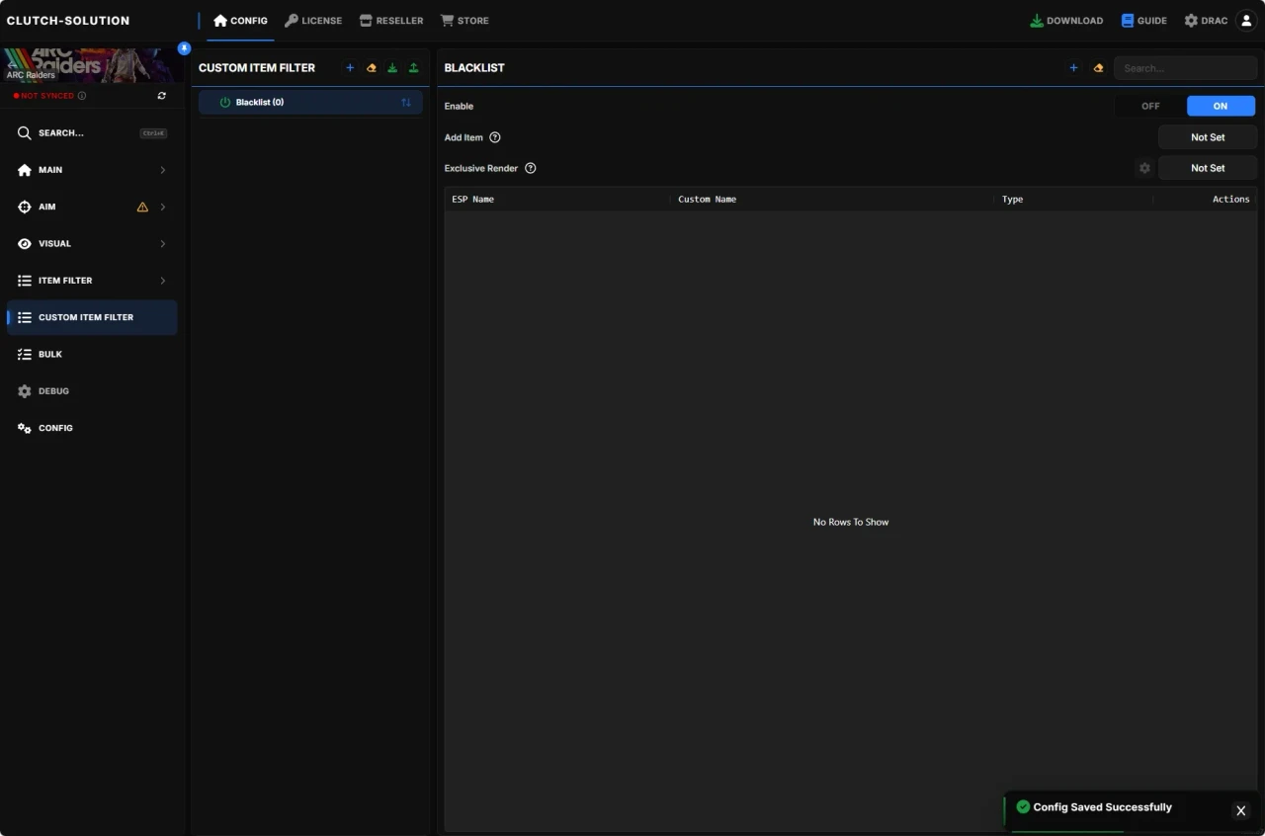This screenshot has width=1265, height=836.
Task: Click the ARC Raiders game banner thumbnail
Action: point(92,65)
